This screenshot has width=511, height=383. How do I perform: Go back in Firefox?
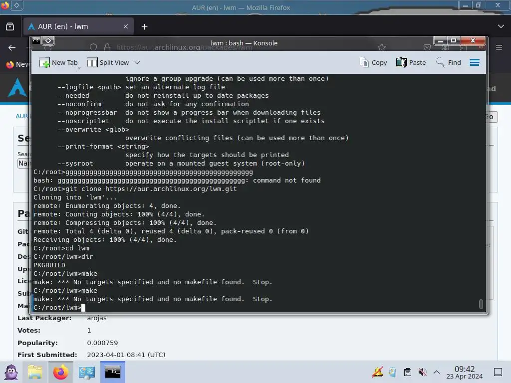pyautogui.click(x=12, y=47)
